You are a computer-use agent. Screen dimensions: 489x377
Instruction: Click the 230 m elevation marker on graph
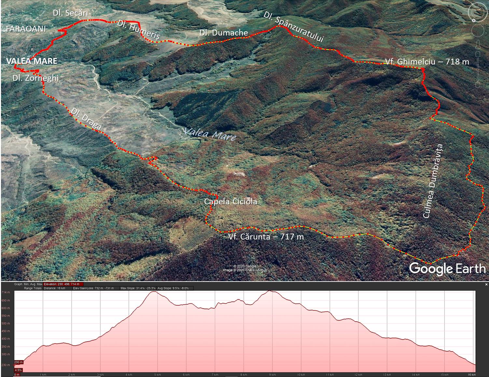point(19,362)
